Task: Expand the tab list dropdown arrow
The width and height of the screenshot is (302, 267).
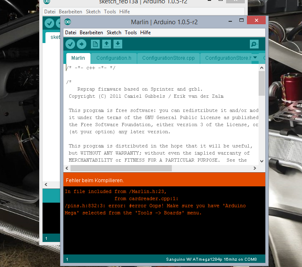Action: pos(255,58)
